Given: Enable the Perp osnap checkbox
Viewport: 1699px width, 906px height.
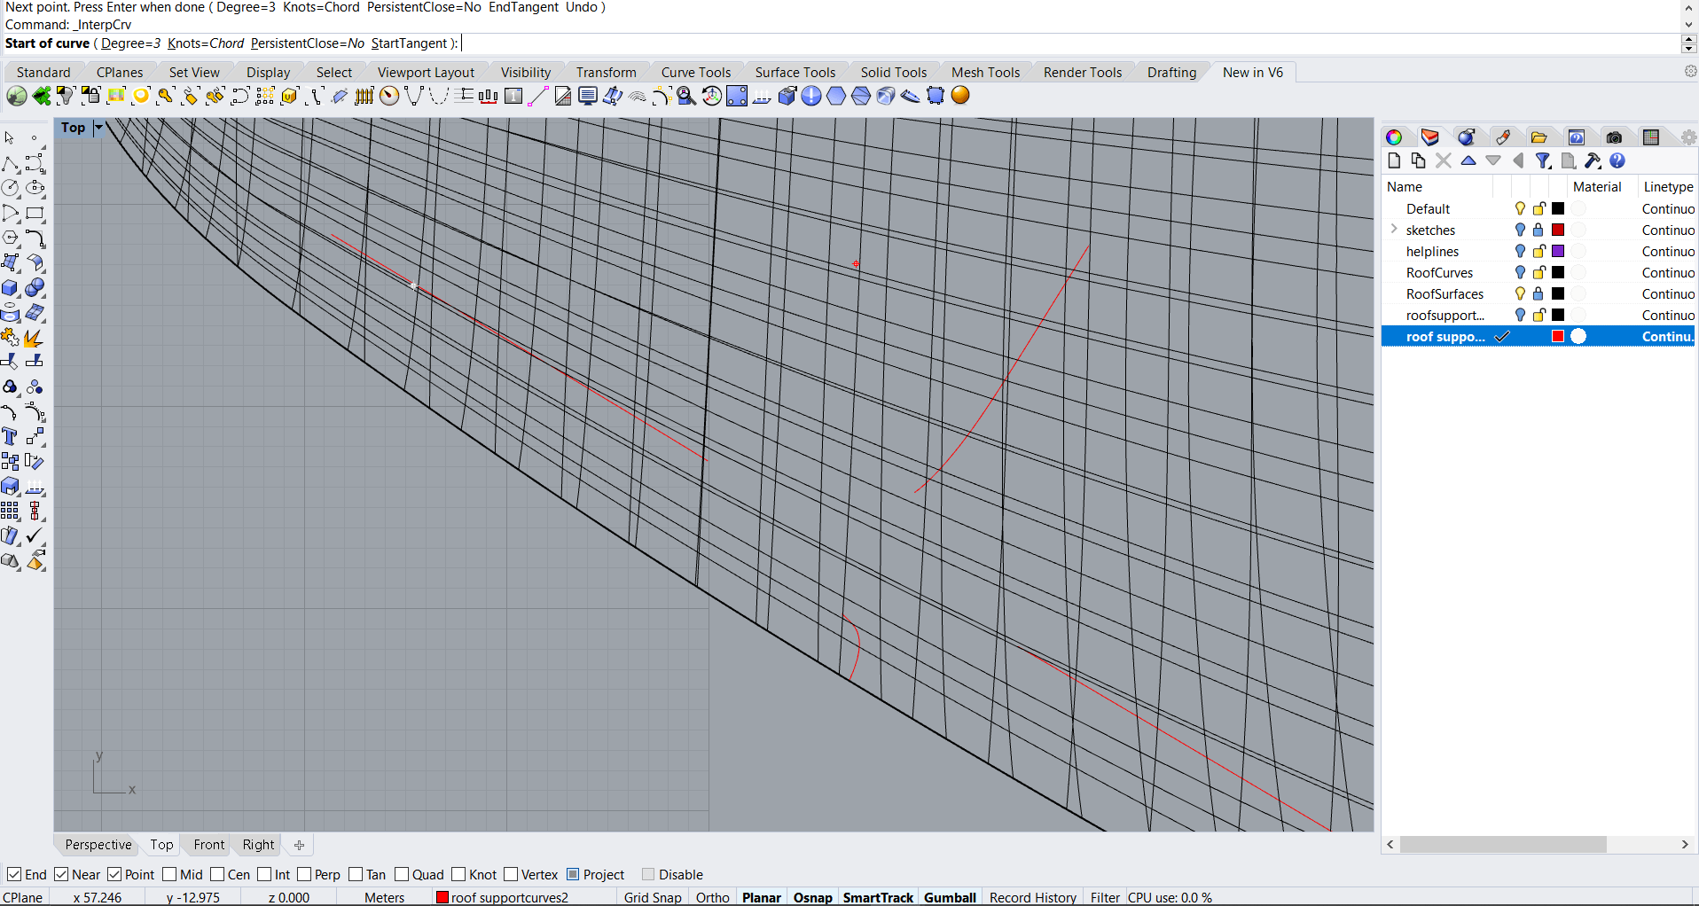Looking at the screenshot, I should [x=304, y=874].
